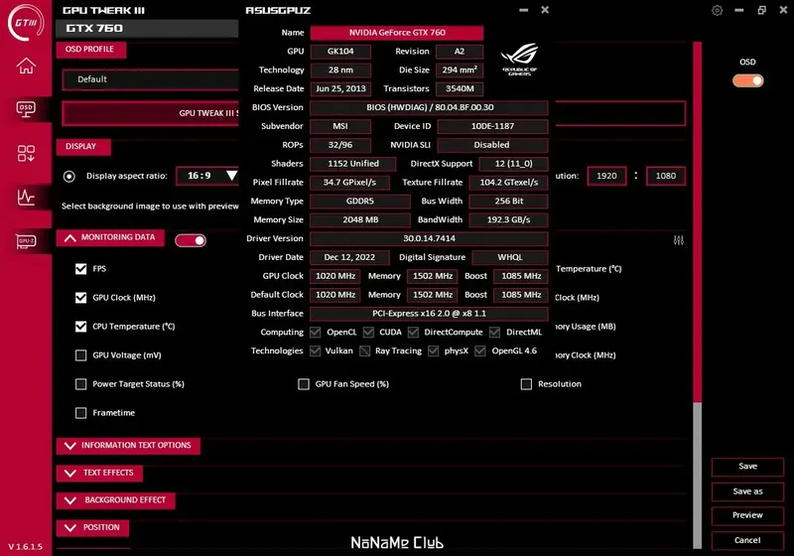Open the Default OSD profile dropdown

(x=151, y=79)
